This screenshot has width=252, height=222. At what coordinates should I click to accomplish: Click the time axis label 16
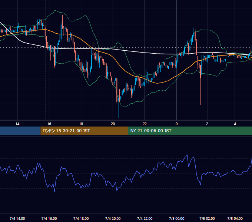click(x=49, y=124)
